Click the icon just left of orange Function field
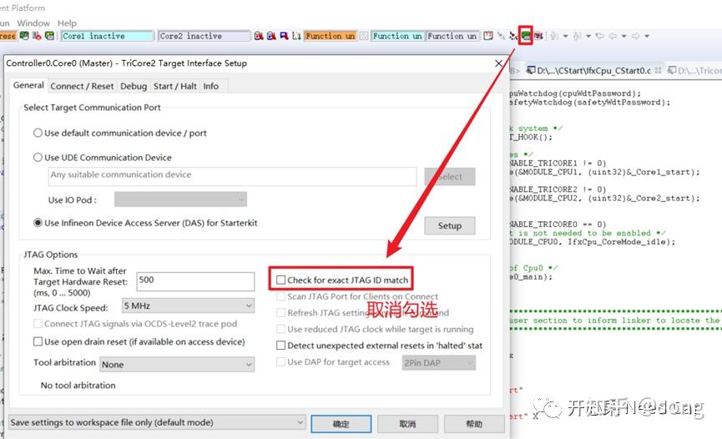722x439 pixels. click(296, 35)
